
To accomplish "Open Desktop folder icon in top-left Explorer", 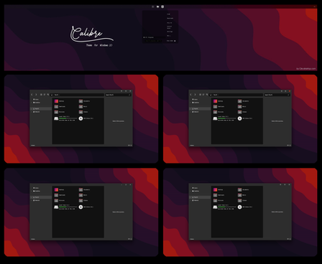I will pos(56,101).
